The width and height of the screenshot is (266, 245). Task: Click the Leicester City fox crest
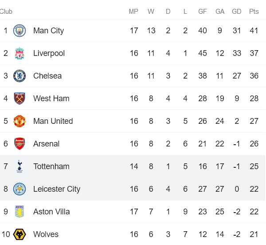(x=20, y=189)
